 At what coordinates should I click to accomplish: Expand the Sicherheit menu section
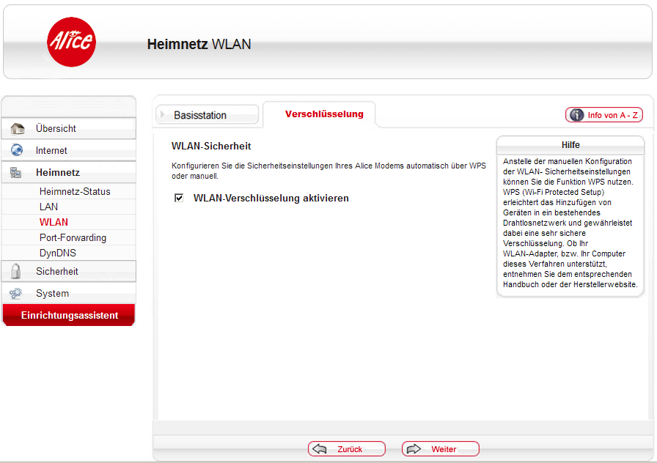[57, 272]
